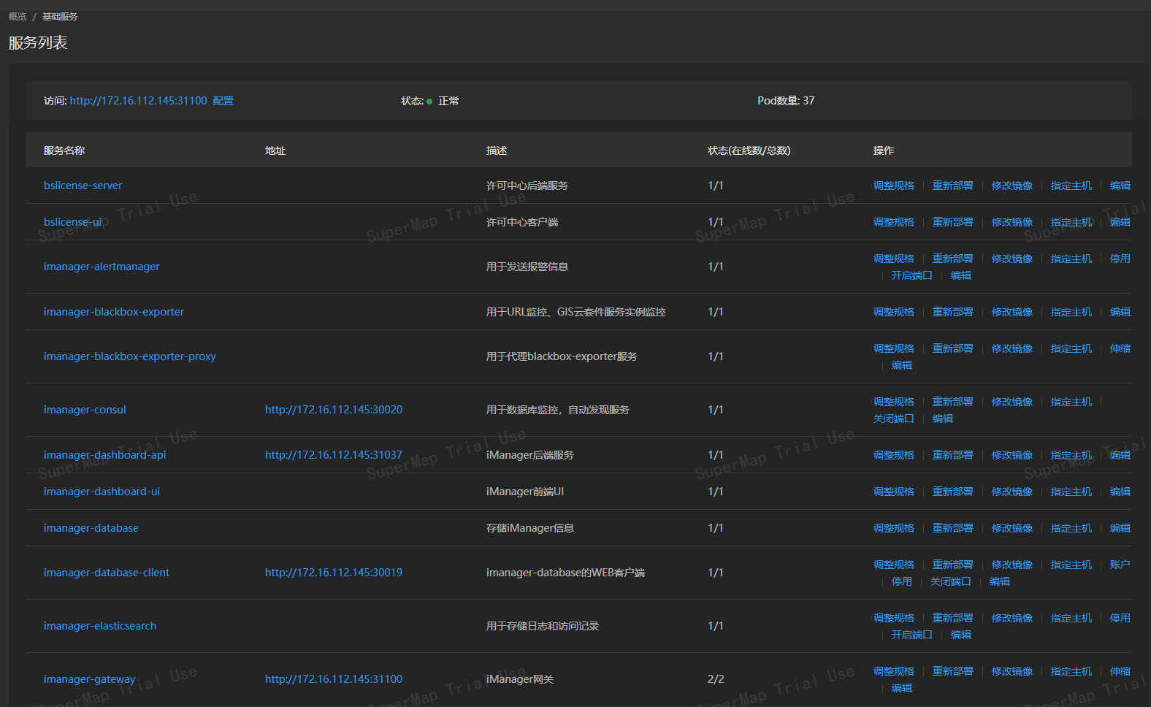Screen dimensions: 1151x707
Task: Open imanager-alertmanager service
Action: (x=102, y=267)
